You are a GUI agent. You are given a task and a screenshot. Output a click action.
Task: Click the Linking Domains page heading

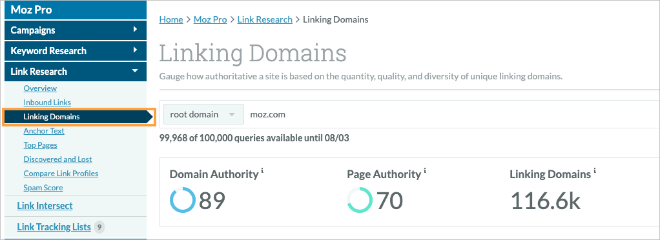(253, 54)
